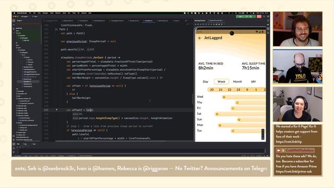The width and height of the screenshot is (334, 188).
Task: Click the 8h2min time in bed value
Action: [x=206, y=68]
